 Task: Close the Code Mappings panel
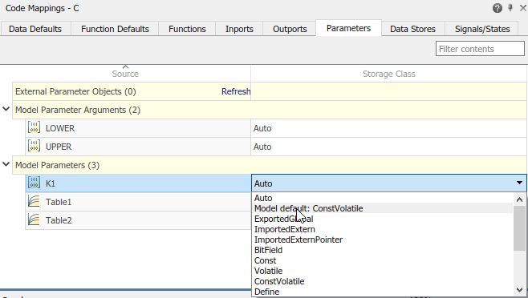(x=523, y=8)
